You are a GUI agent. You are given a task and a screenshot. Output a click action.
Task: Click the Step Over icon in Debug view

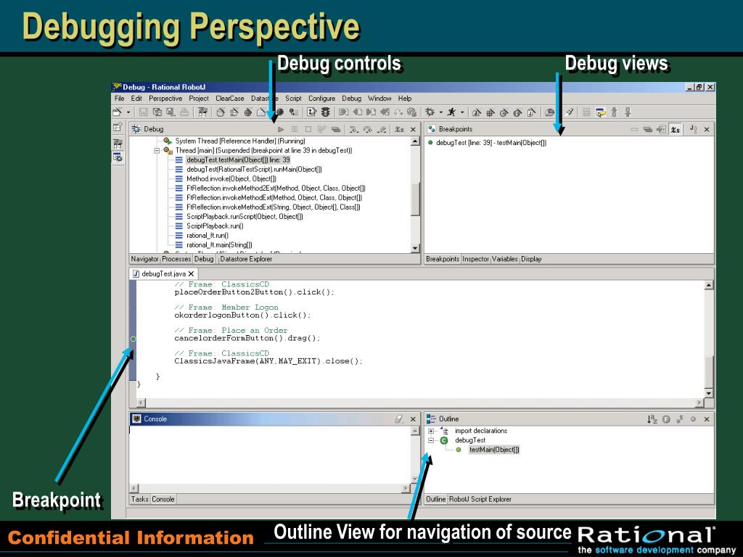(368, 129)
